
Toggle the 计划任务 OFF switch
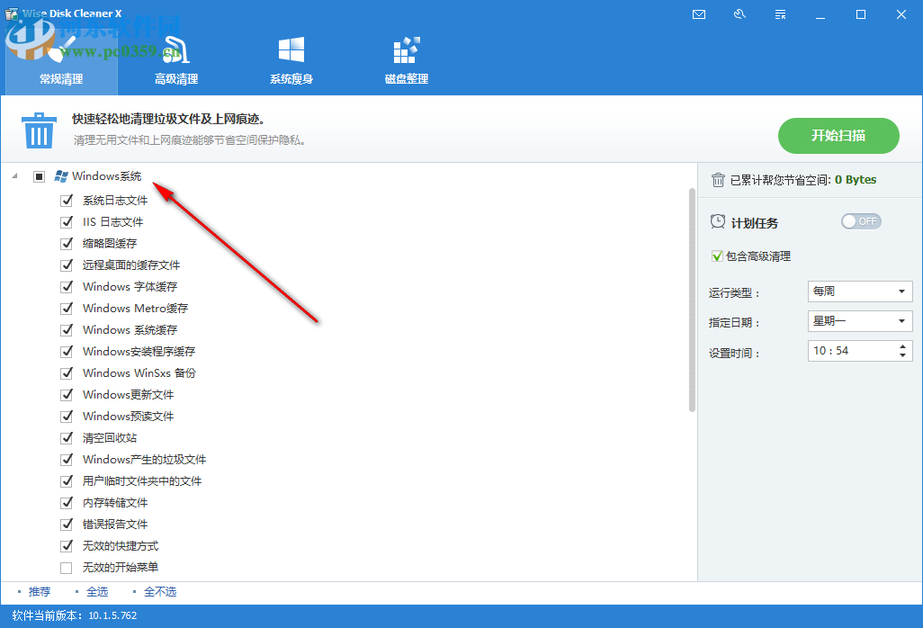(x=861, y=221)
